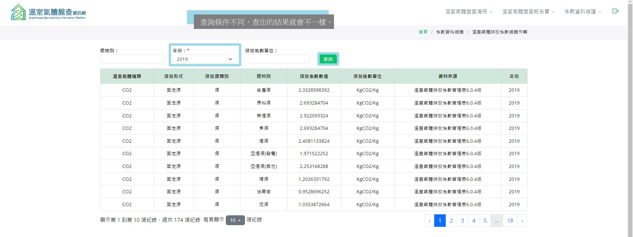Open the records-per-page 10 dropdown
Screen dimensions: 633x237
235,220
